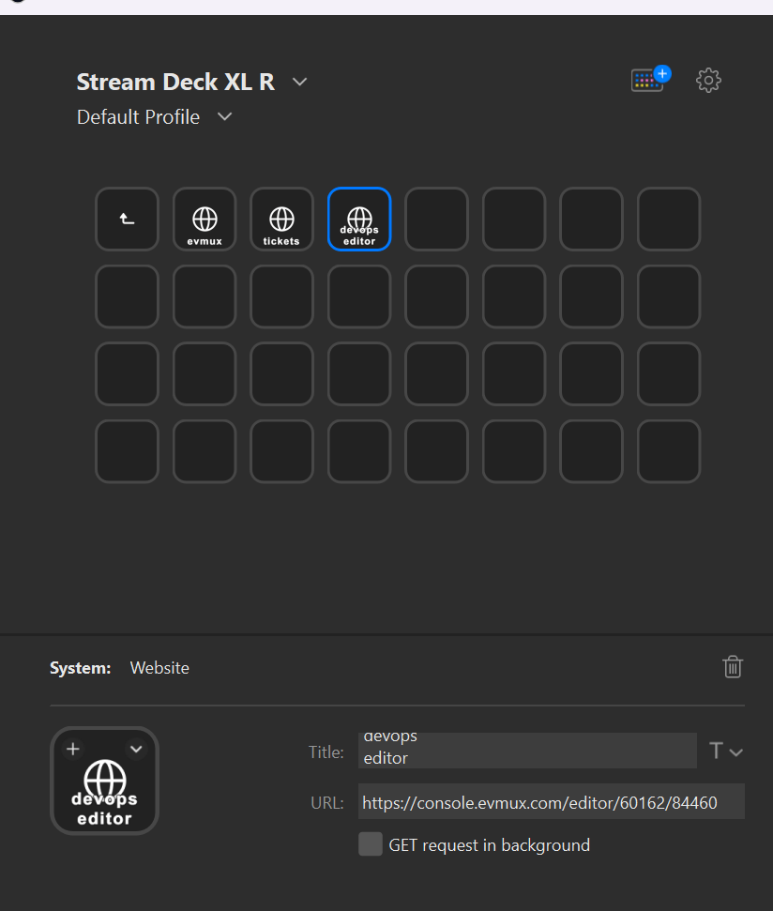Select the back arrow folder key

pos(128,219)
